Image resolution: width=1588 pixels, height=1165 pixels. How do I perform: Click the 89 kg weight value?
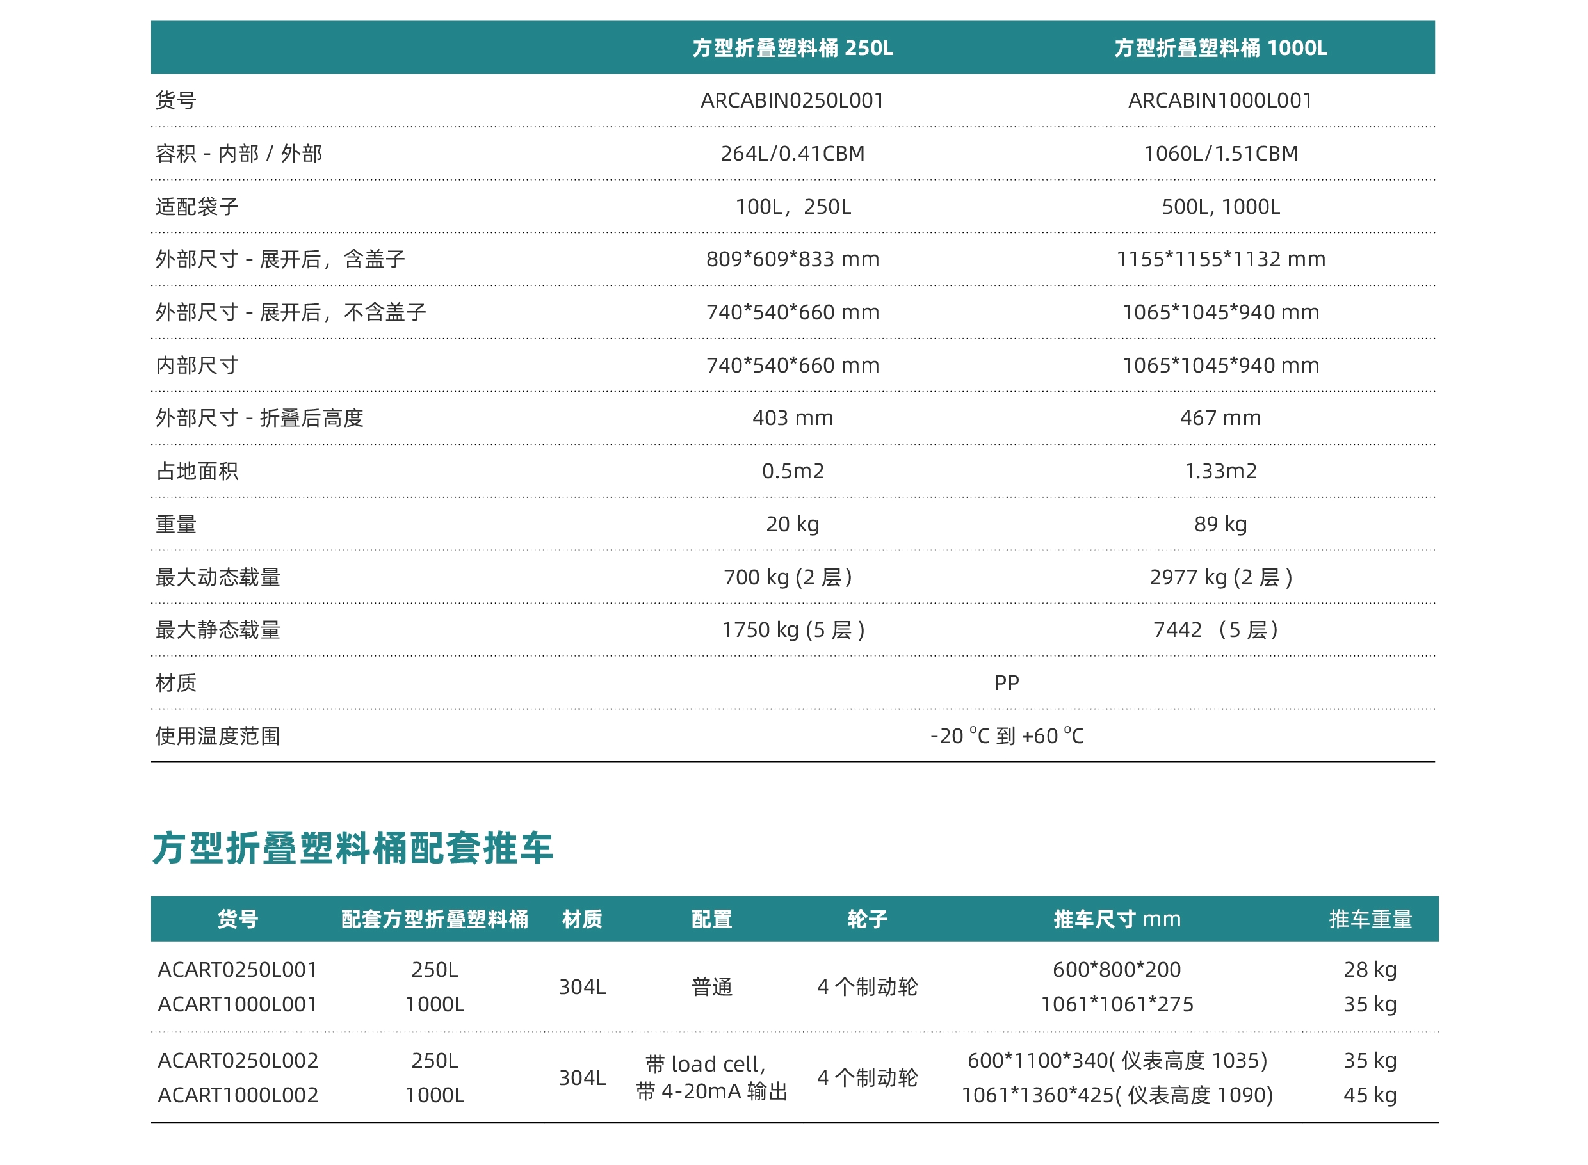click(1220, 524)
